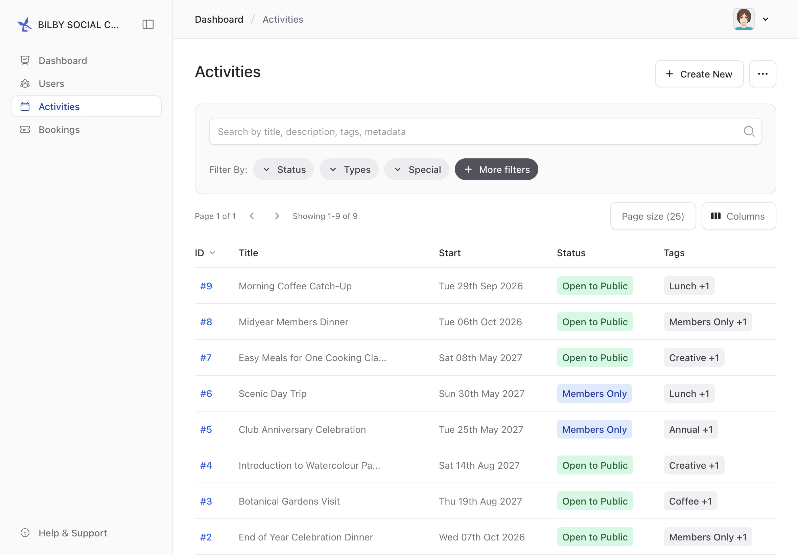Image resolution: width=798 pixels, height=555 pixels.
Task: Click Annual +1 tag
Action: 691,429
